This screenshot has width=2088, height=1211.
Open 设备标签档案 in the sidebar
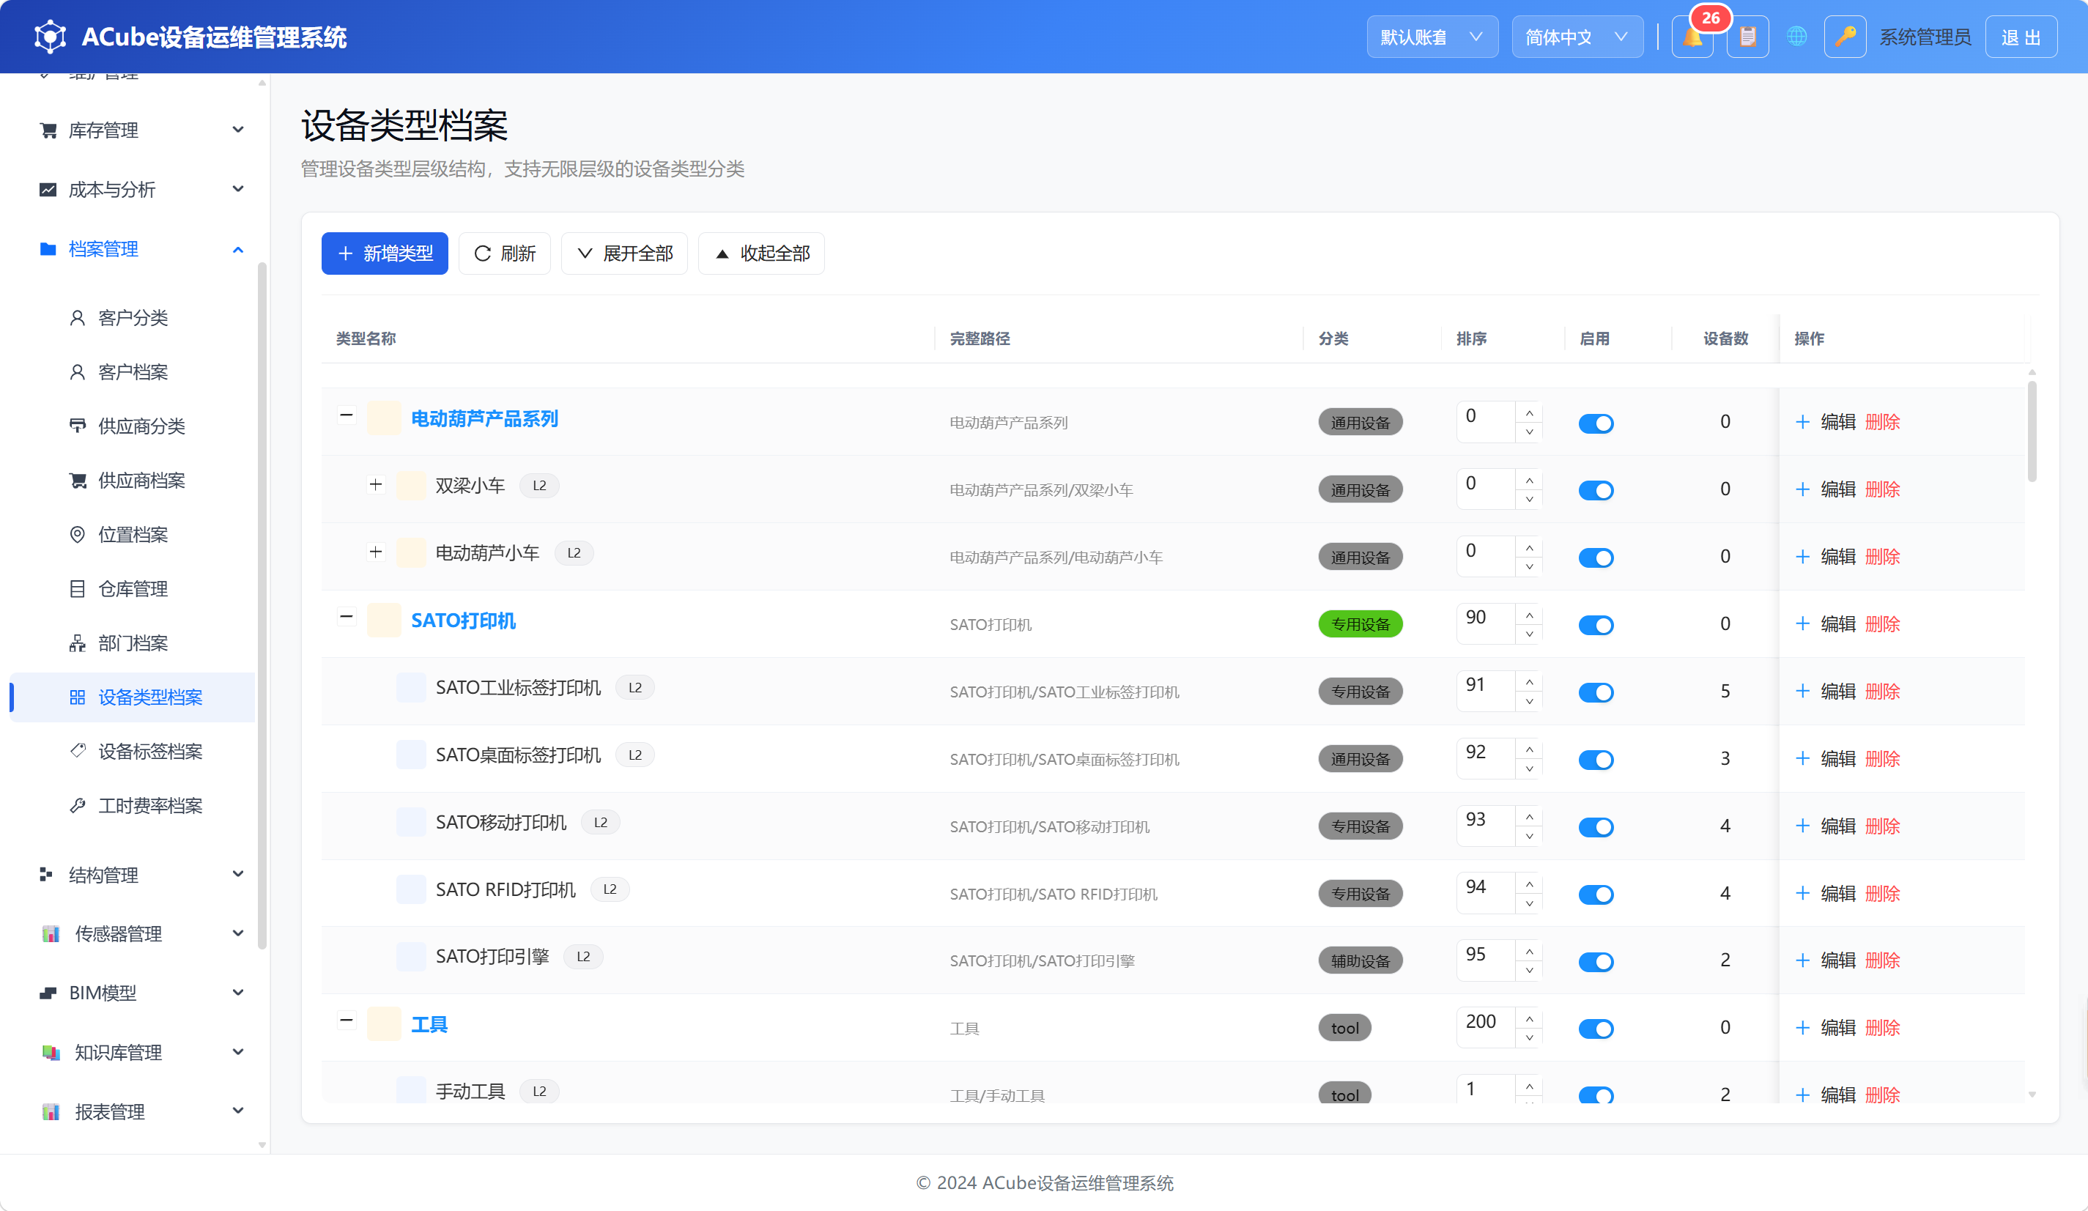[133, 752]
